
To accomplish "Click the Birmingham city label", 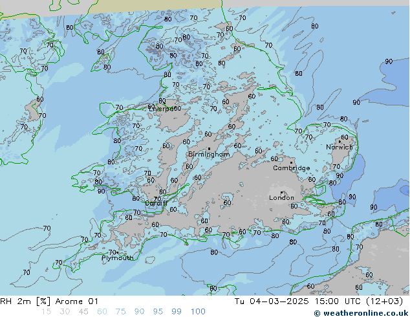I will click(209, 155).
